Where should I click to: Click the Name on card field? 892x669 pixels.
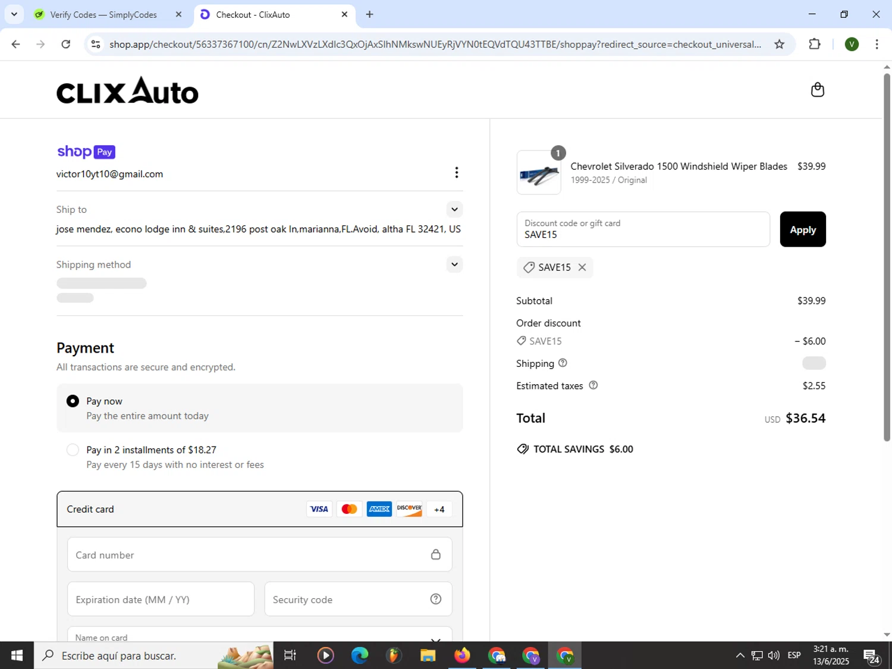click(259, 634)
